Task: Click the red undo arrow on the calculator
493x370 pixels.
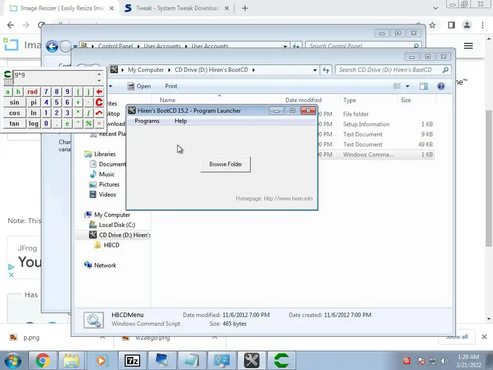Action: [x=99, y=113]
